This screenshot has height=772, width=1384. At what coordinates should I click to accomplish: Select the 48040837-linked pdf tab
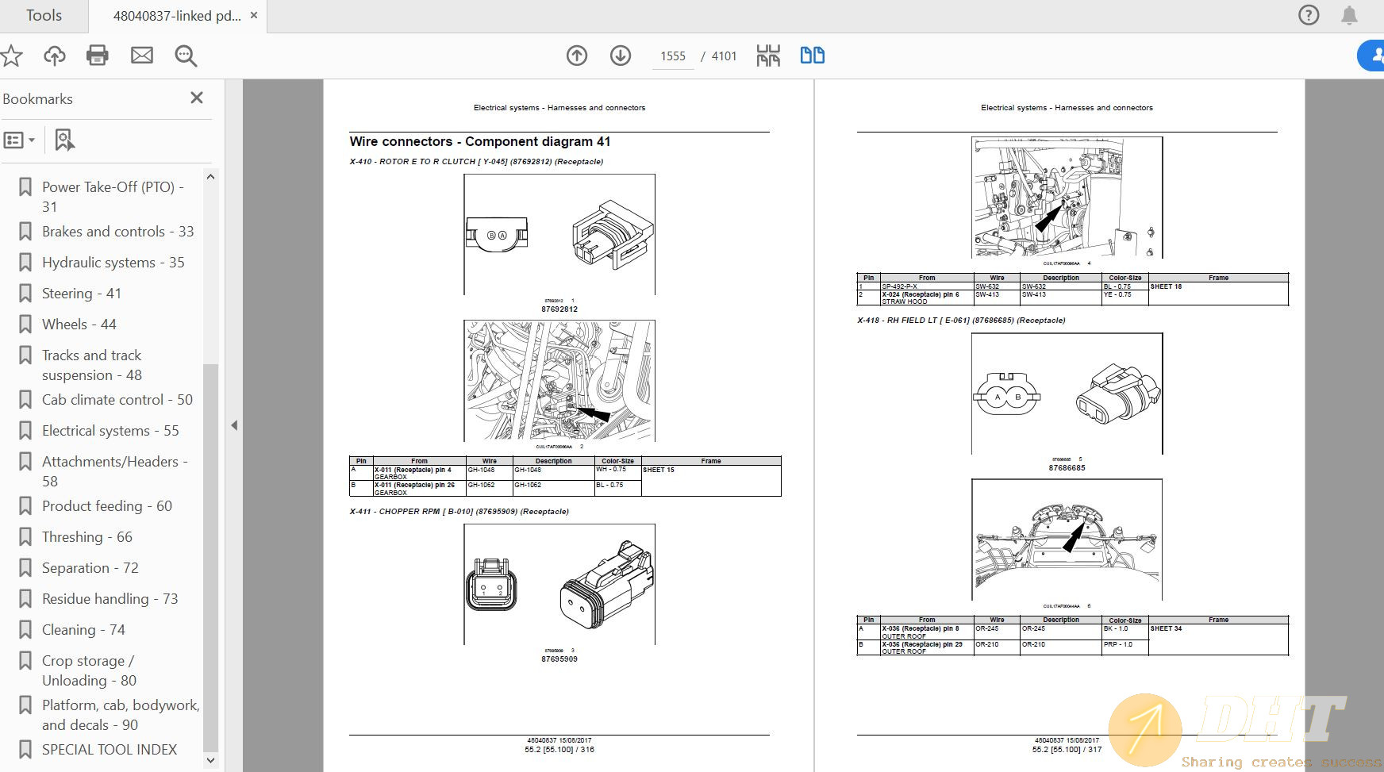(176, 16)
